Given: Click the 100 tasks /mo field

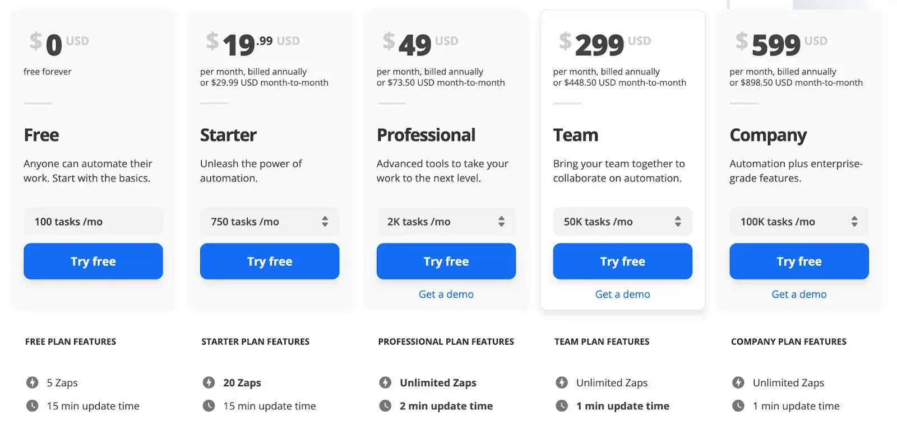Looking at the screenshot, I should coord(93,222).
